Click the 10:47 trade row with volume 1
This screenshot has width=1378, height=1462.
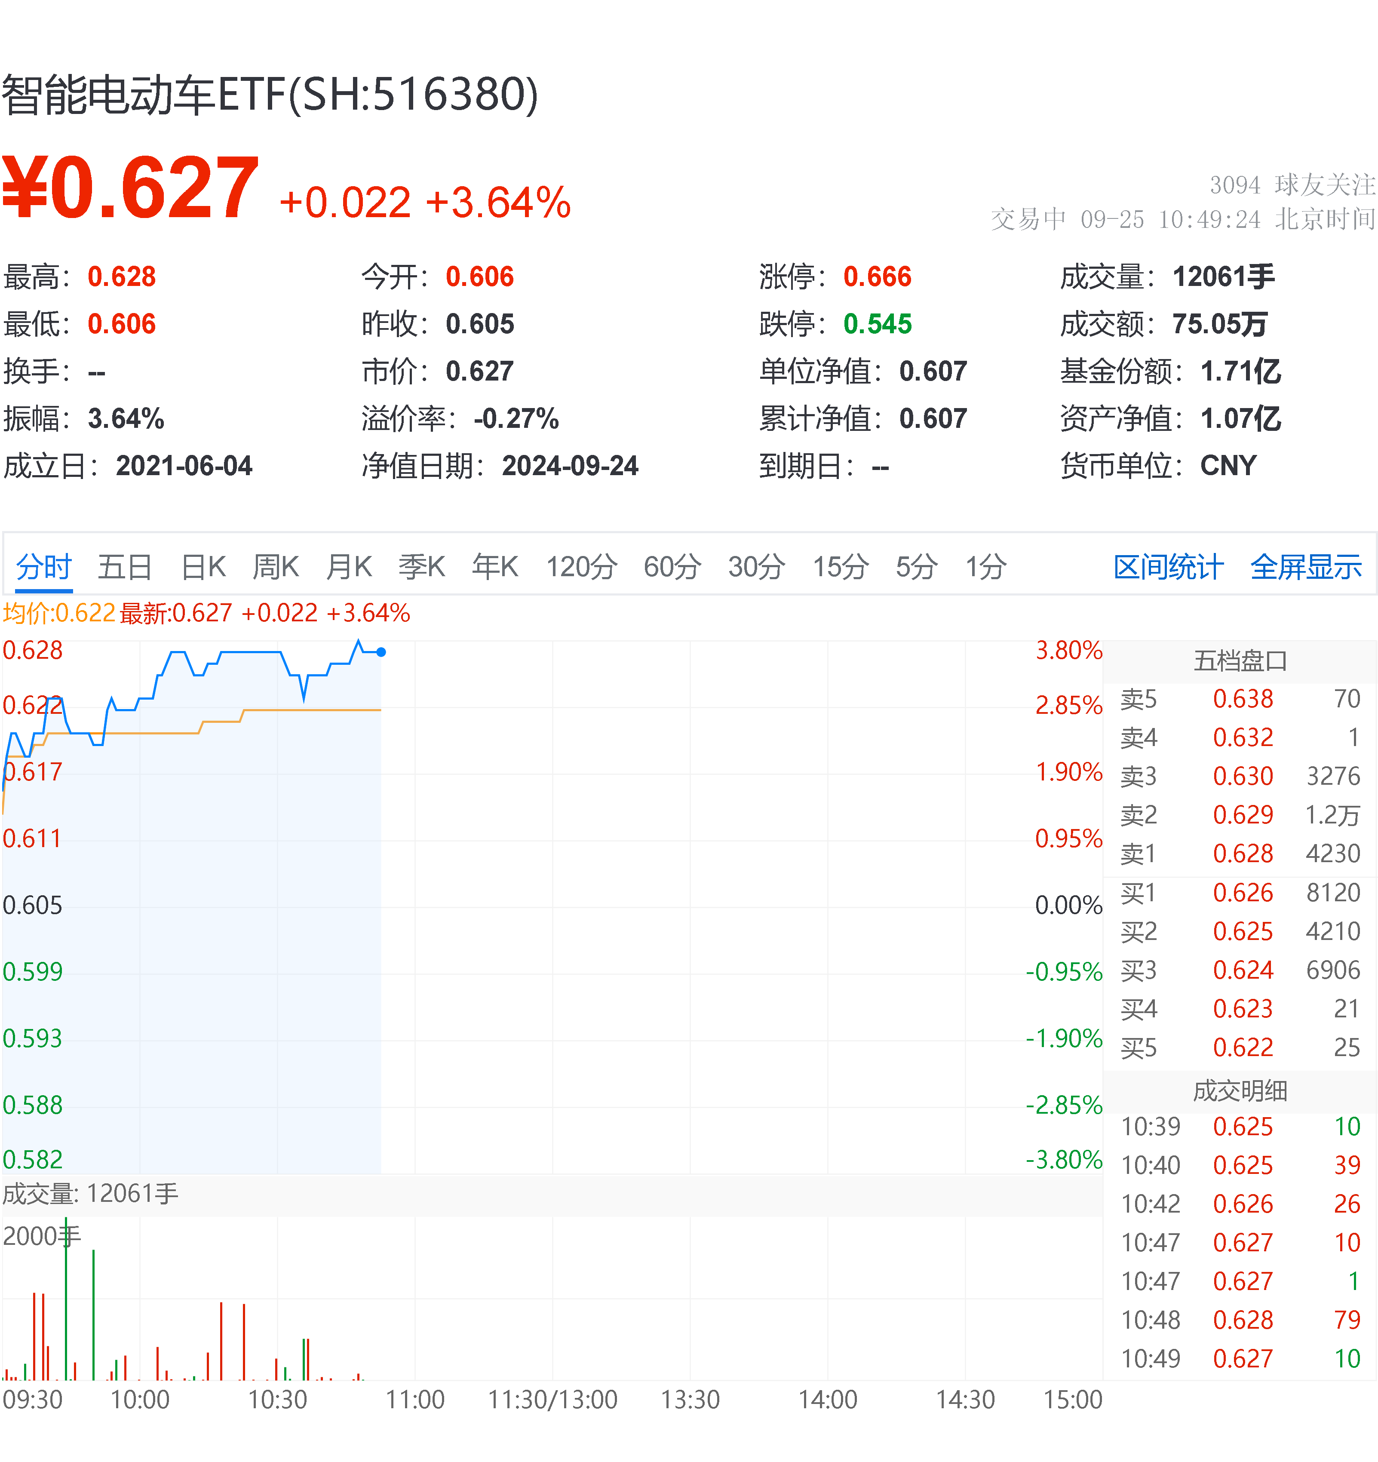pos(1240,1282)
